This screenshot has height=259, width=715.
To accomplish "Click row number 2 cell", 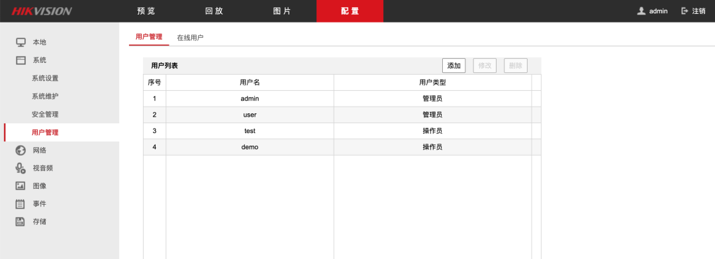I will tap(154, 115).
